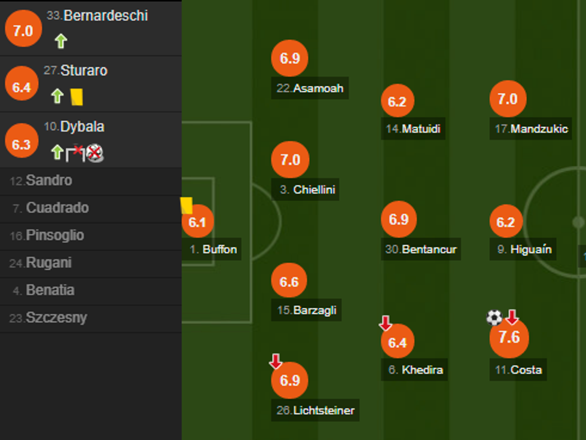This screenshot has width=586, height=440.
Task: Click Sturaro's green sub-on arrow
Action: click(x=57, y=96)
